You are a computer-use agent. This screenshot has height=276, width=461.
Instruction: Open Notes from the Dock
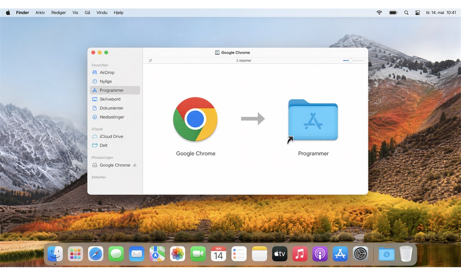pyautogui.click(x=259, y=254)
